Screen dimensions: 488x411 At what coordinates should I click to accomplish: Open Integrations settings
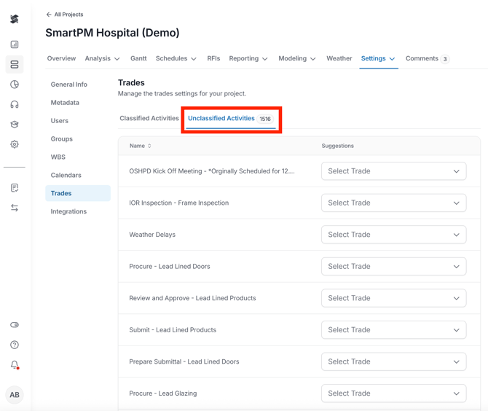[68, 211]
